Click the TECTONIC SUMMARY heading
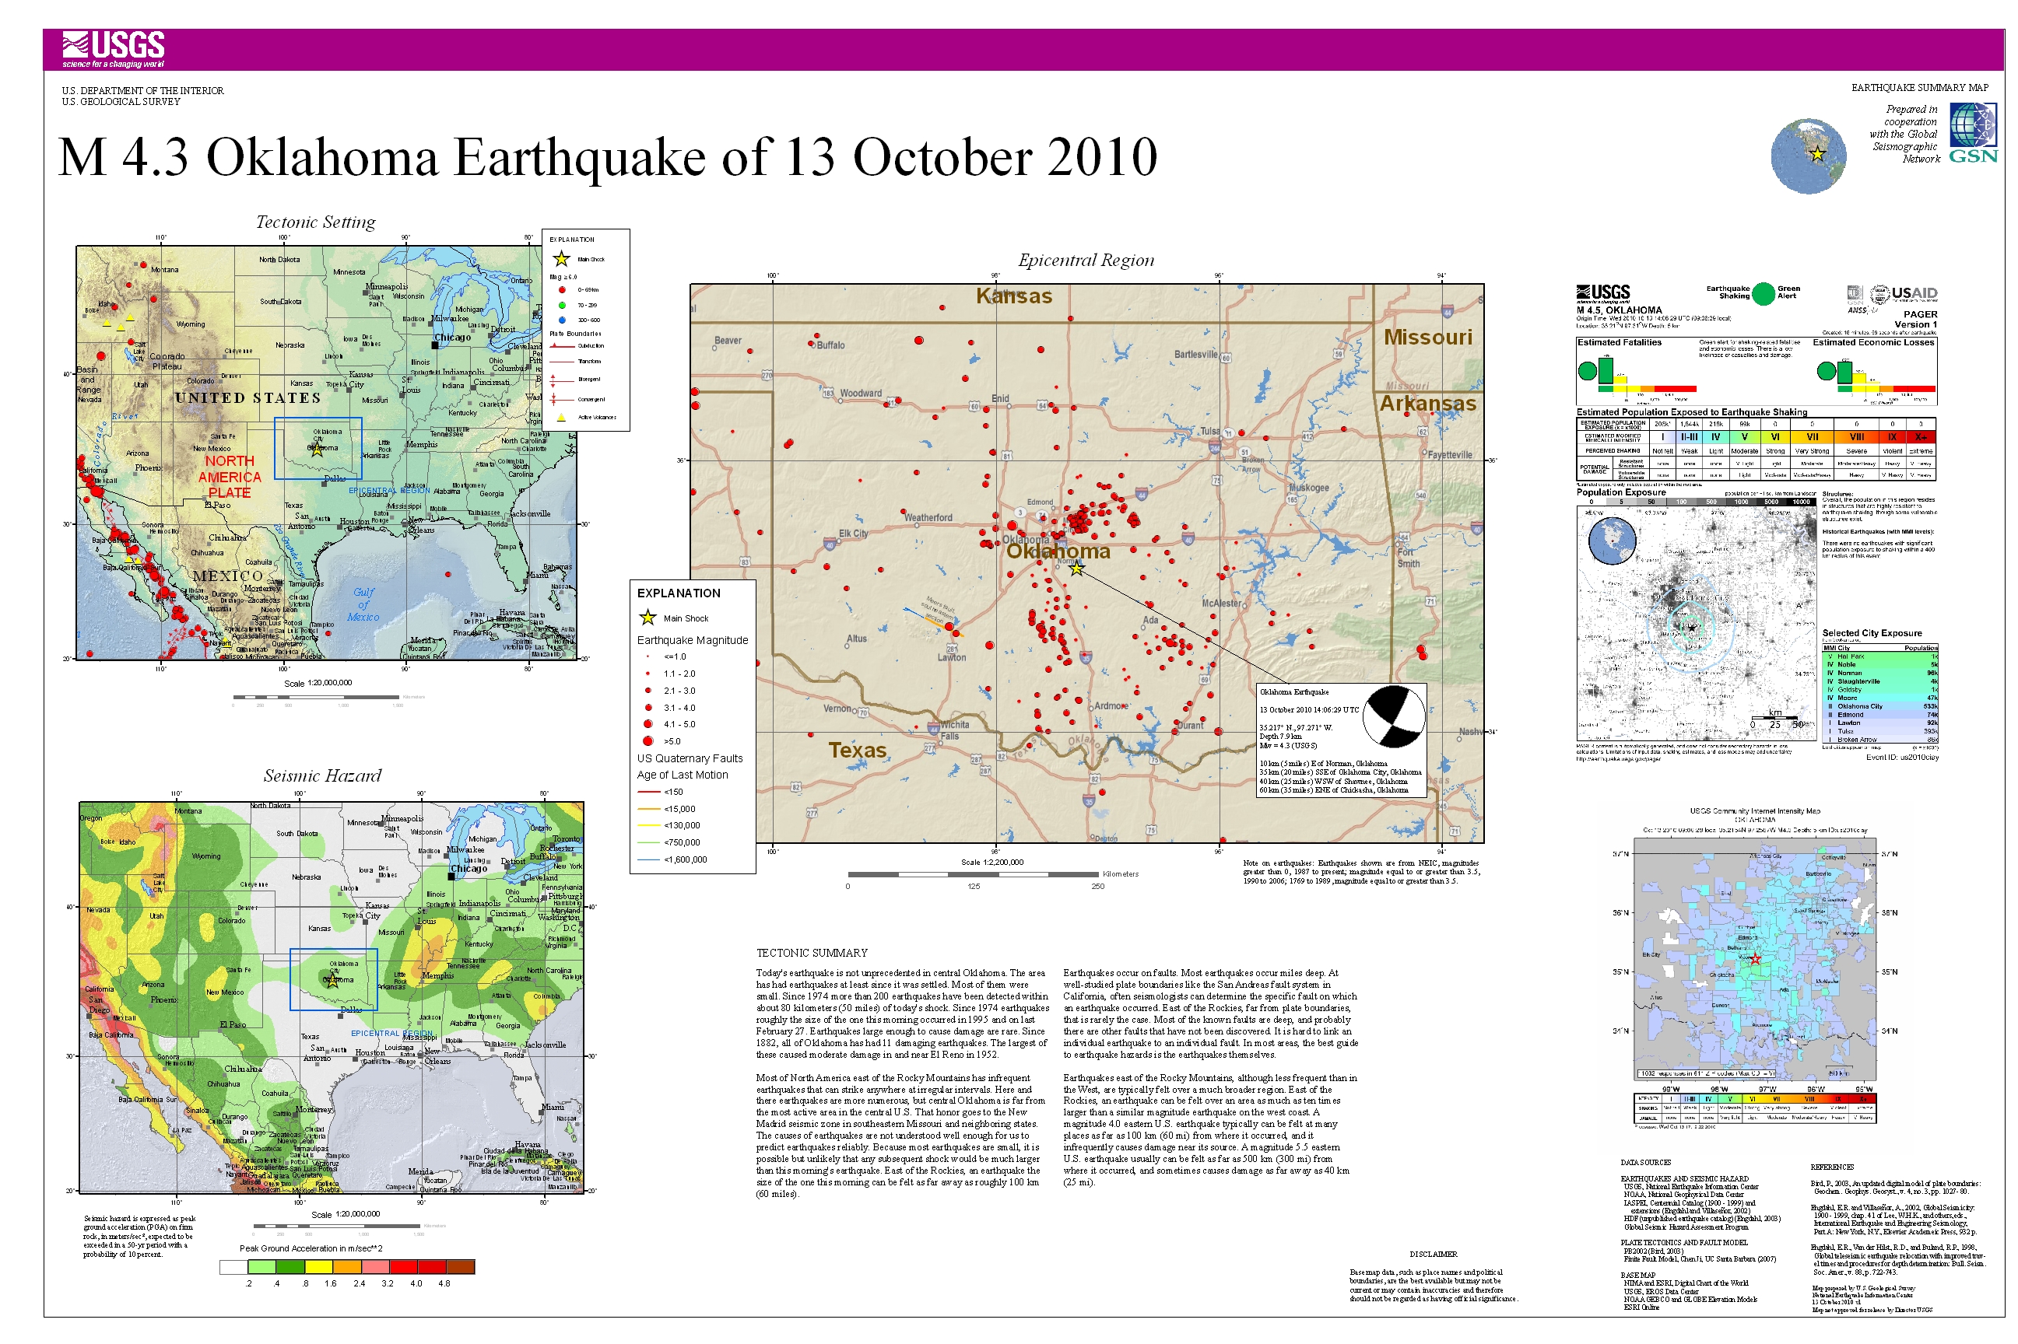Image resolution: width=2018 pixels, height=1344 pixels. click(x=811, y=952)
